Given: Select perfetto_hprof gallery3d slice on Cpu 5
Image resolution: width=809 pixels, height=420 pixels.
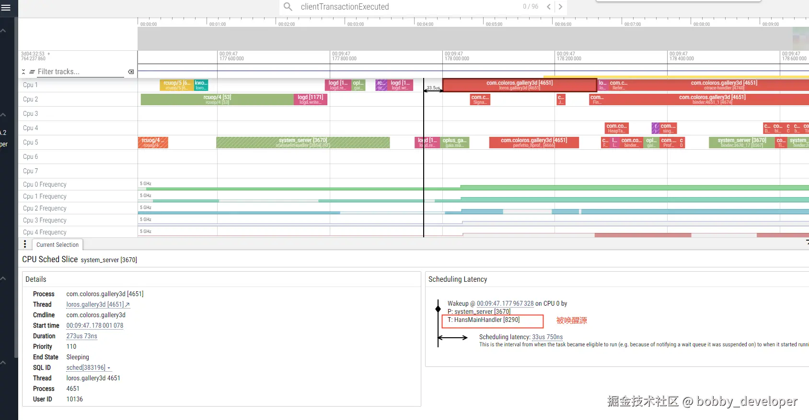Looking at the screenshot, I should coord(534,143).
